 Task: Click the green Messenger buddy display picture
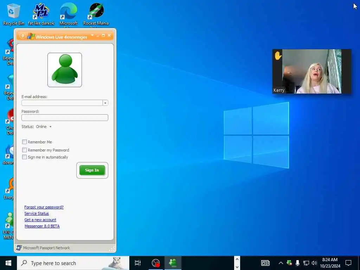[65, 70]
